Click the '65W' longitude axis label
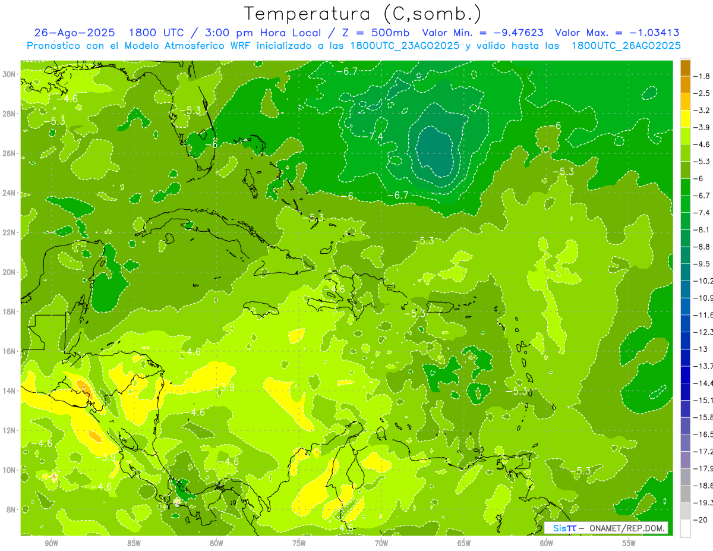The width and height of the screenshot is (713, 551). point(464,543)
